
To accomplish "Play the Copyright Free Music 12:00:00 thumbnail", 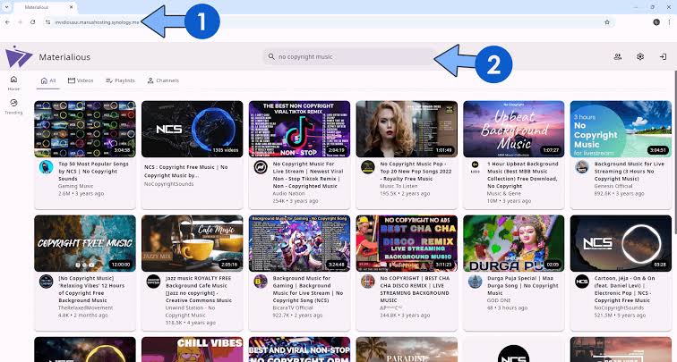I will tap(85, 243).
